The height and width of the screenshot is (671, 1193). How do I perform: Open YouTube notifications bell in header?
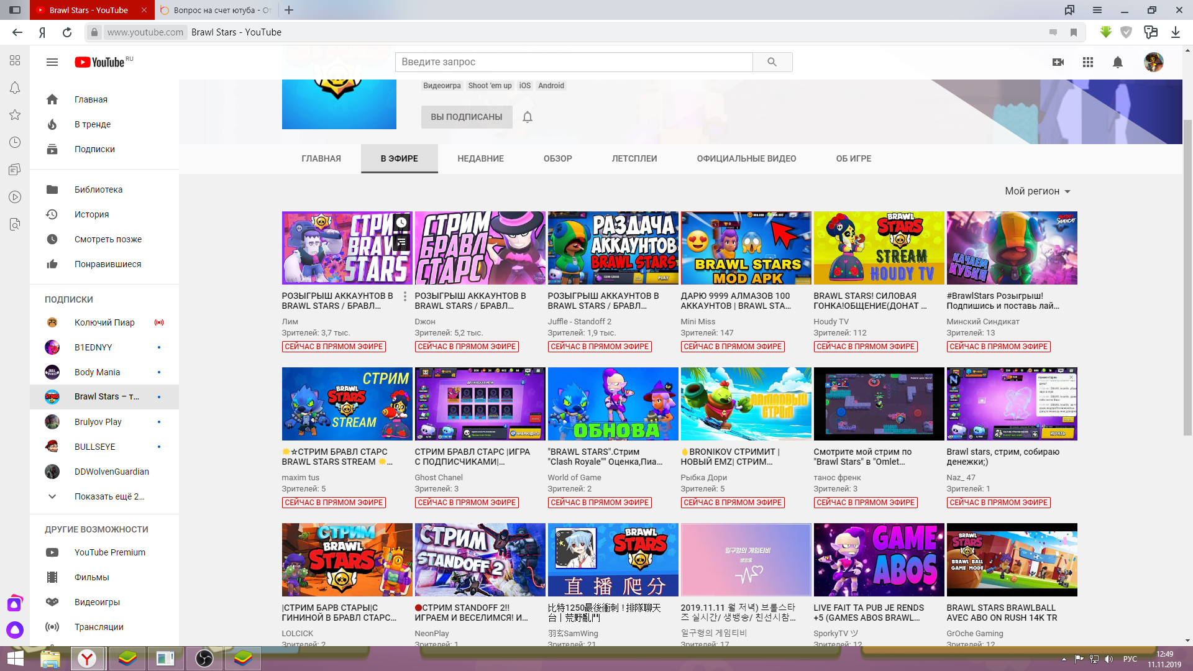1118,62
